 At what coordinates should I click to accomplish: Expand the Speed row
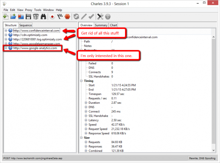(86, 124)
